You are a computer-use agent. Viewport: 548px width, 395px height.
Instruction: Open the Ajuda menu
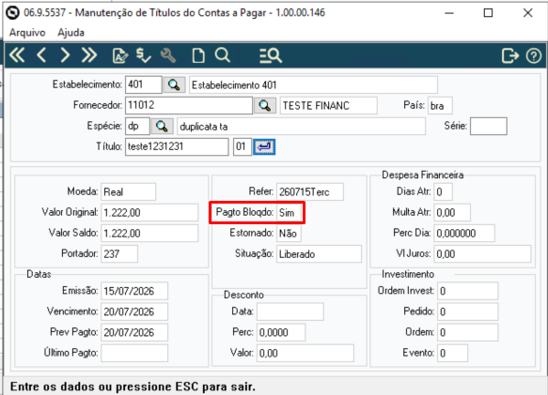click(x=70, y=33)
